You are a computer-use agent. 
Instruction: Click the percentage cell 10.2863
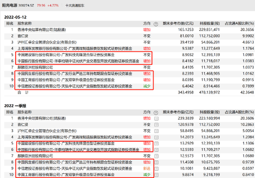tap(247, 125)
